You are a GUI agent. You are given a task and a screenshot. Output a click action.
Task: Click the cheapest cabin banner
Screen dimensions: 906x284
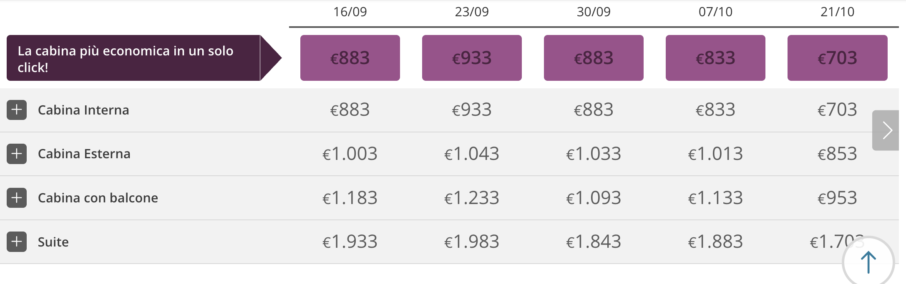click(x=144, y=58)
